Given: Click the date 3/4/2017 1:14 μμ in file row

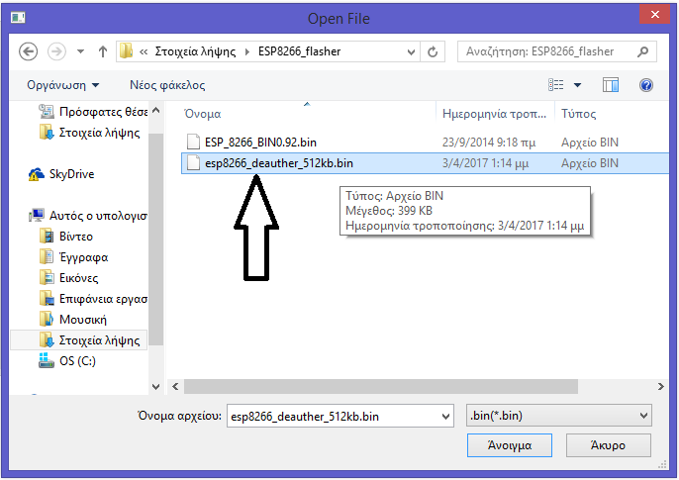Looking at the screenshot, I should pyautogui.click(x=485, y=163).
